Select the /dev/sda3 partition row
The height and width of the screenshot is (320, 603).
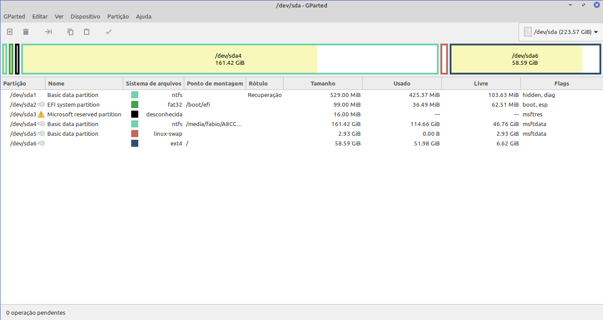tap(301, 114)
